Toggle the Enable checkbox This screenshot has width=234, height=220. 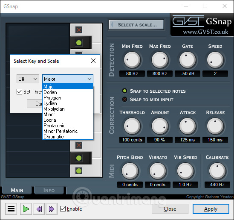point(63,208)
